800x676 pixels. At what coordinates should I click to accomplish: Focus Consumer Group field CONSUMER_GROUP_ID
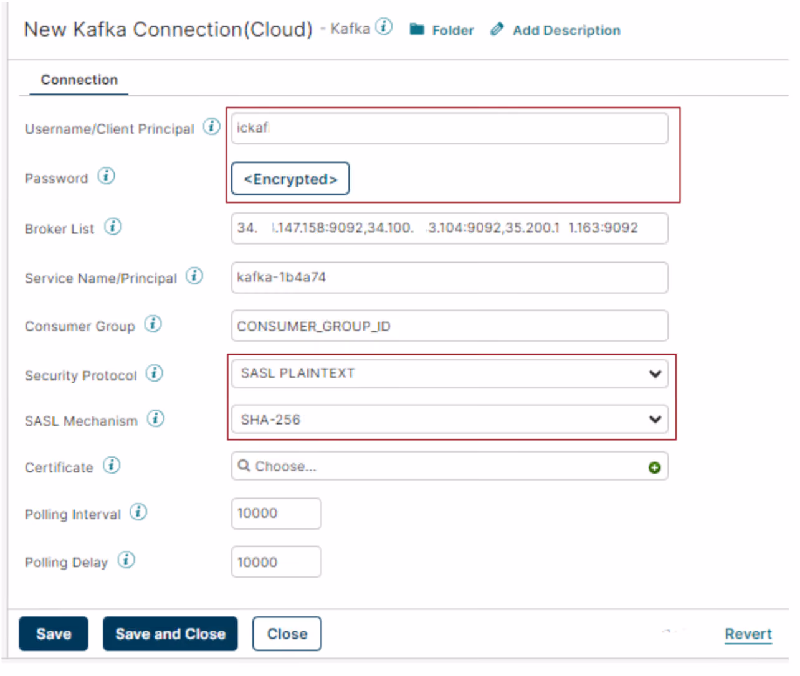click(x=449, y=326)
